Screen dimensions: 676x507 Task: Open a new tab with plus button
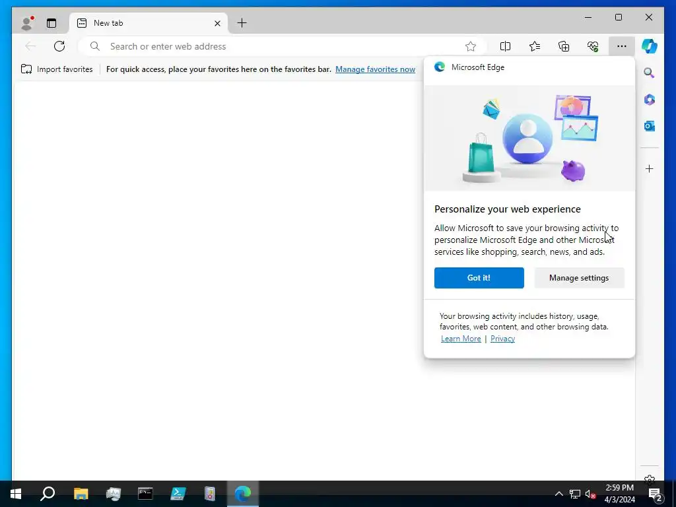pyautogui.click(x=242, y=23)
